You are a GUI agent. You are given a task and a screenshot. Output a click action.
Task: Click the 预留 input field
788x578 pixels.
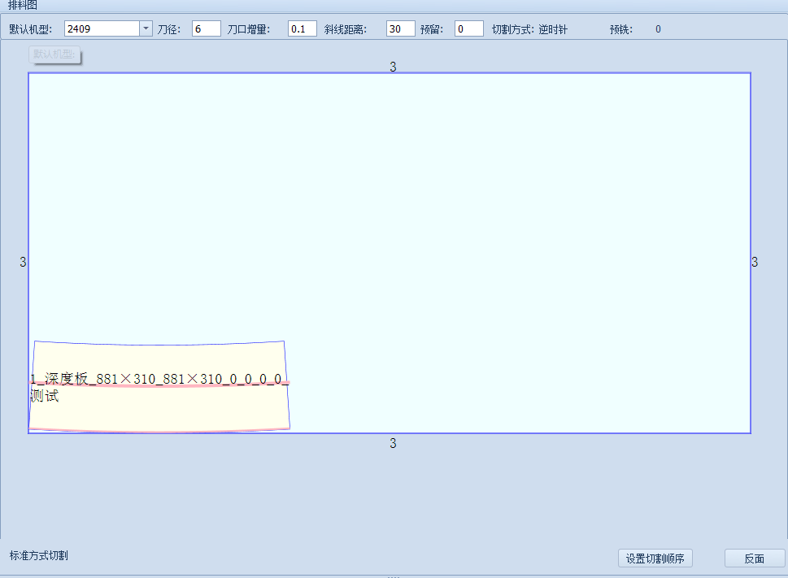(x=468, y=28)
